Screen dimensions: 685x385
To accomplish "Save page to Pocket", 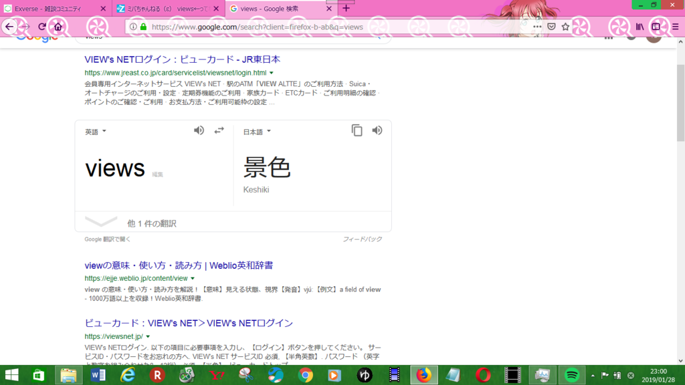I will tap(551, 27).
